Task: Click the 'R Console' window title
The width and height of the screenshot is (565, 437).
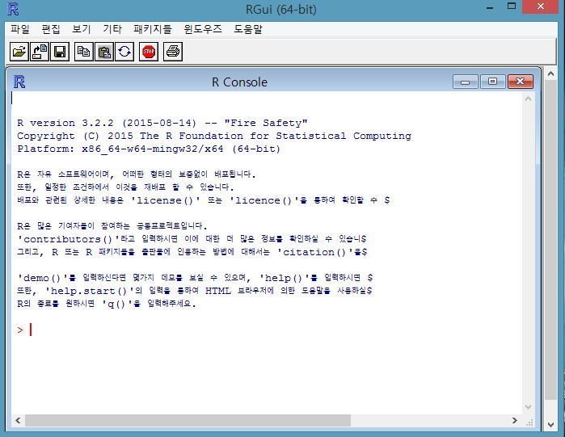Action: coord(239,82)
